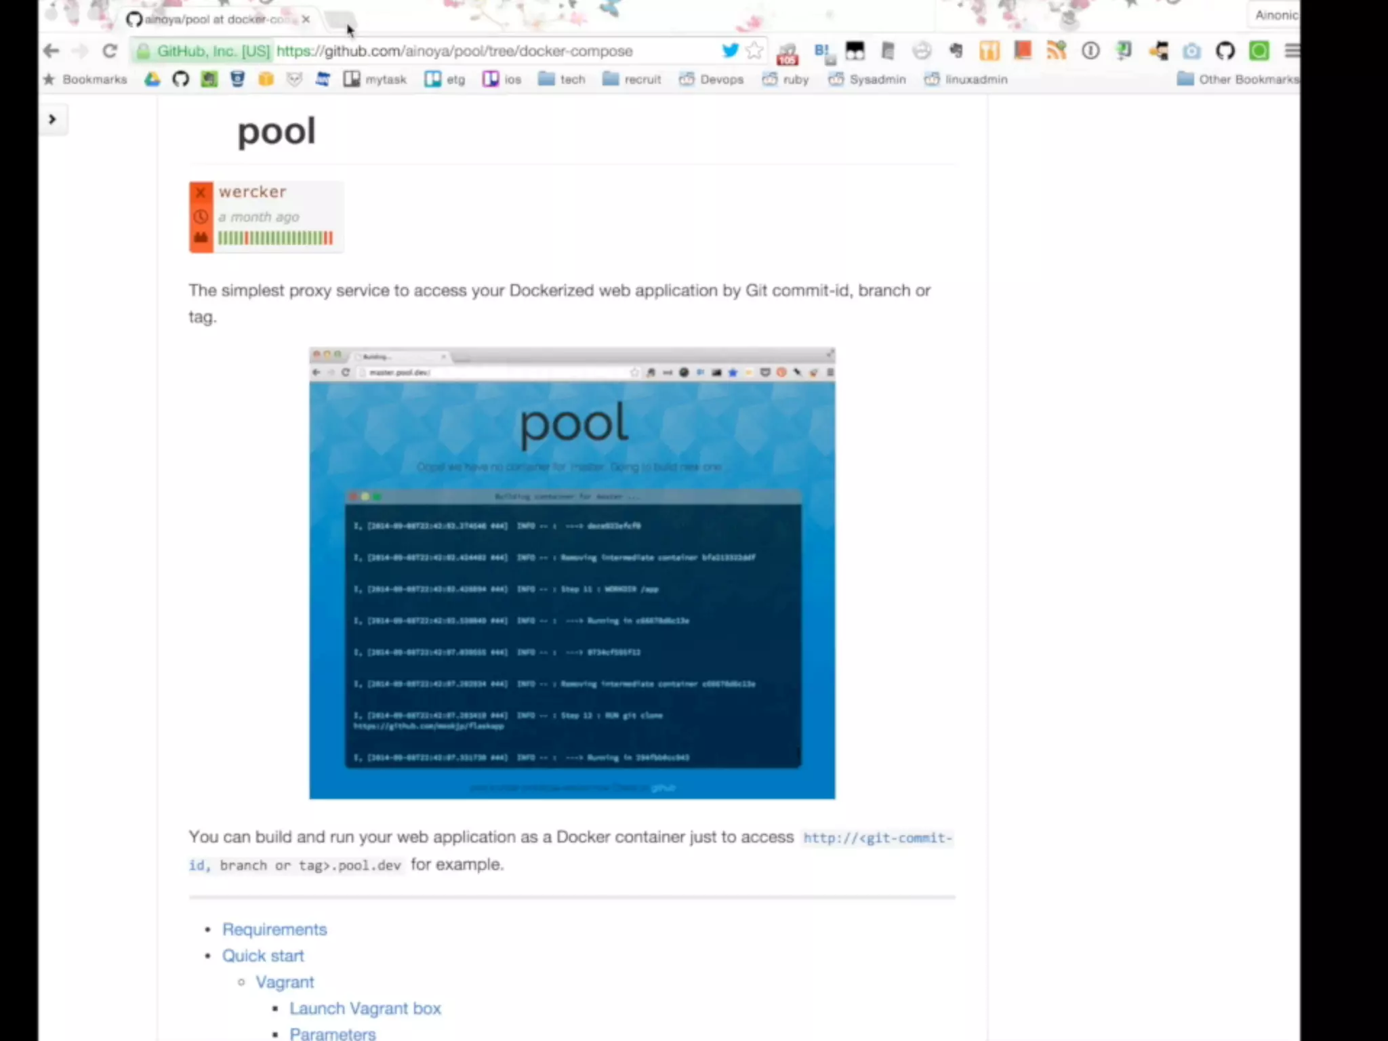This screenshot has height=1041, width=1388.
Task: Click the Evernote elephant extension icon
Action: (x=956, y=51)
